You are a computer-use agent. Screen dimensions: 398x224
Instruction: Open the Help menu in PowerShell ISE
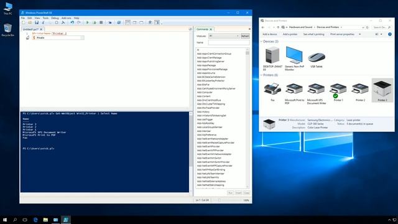[76, 18]
